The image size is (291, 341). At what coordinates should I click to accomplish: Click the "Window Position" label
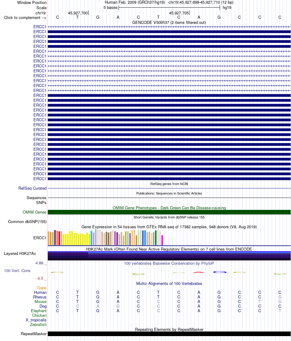[x=32, y=3]
